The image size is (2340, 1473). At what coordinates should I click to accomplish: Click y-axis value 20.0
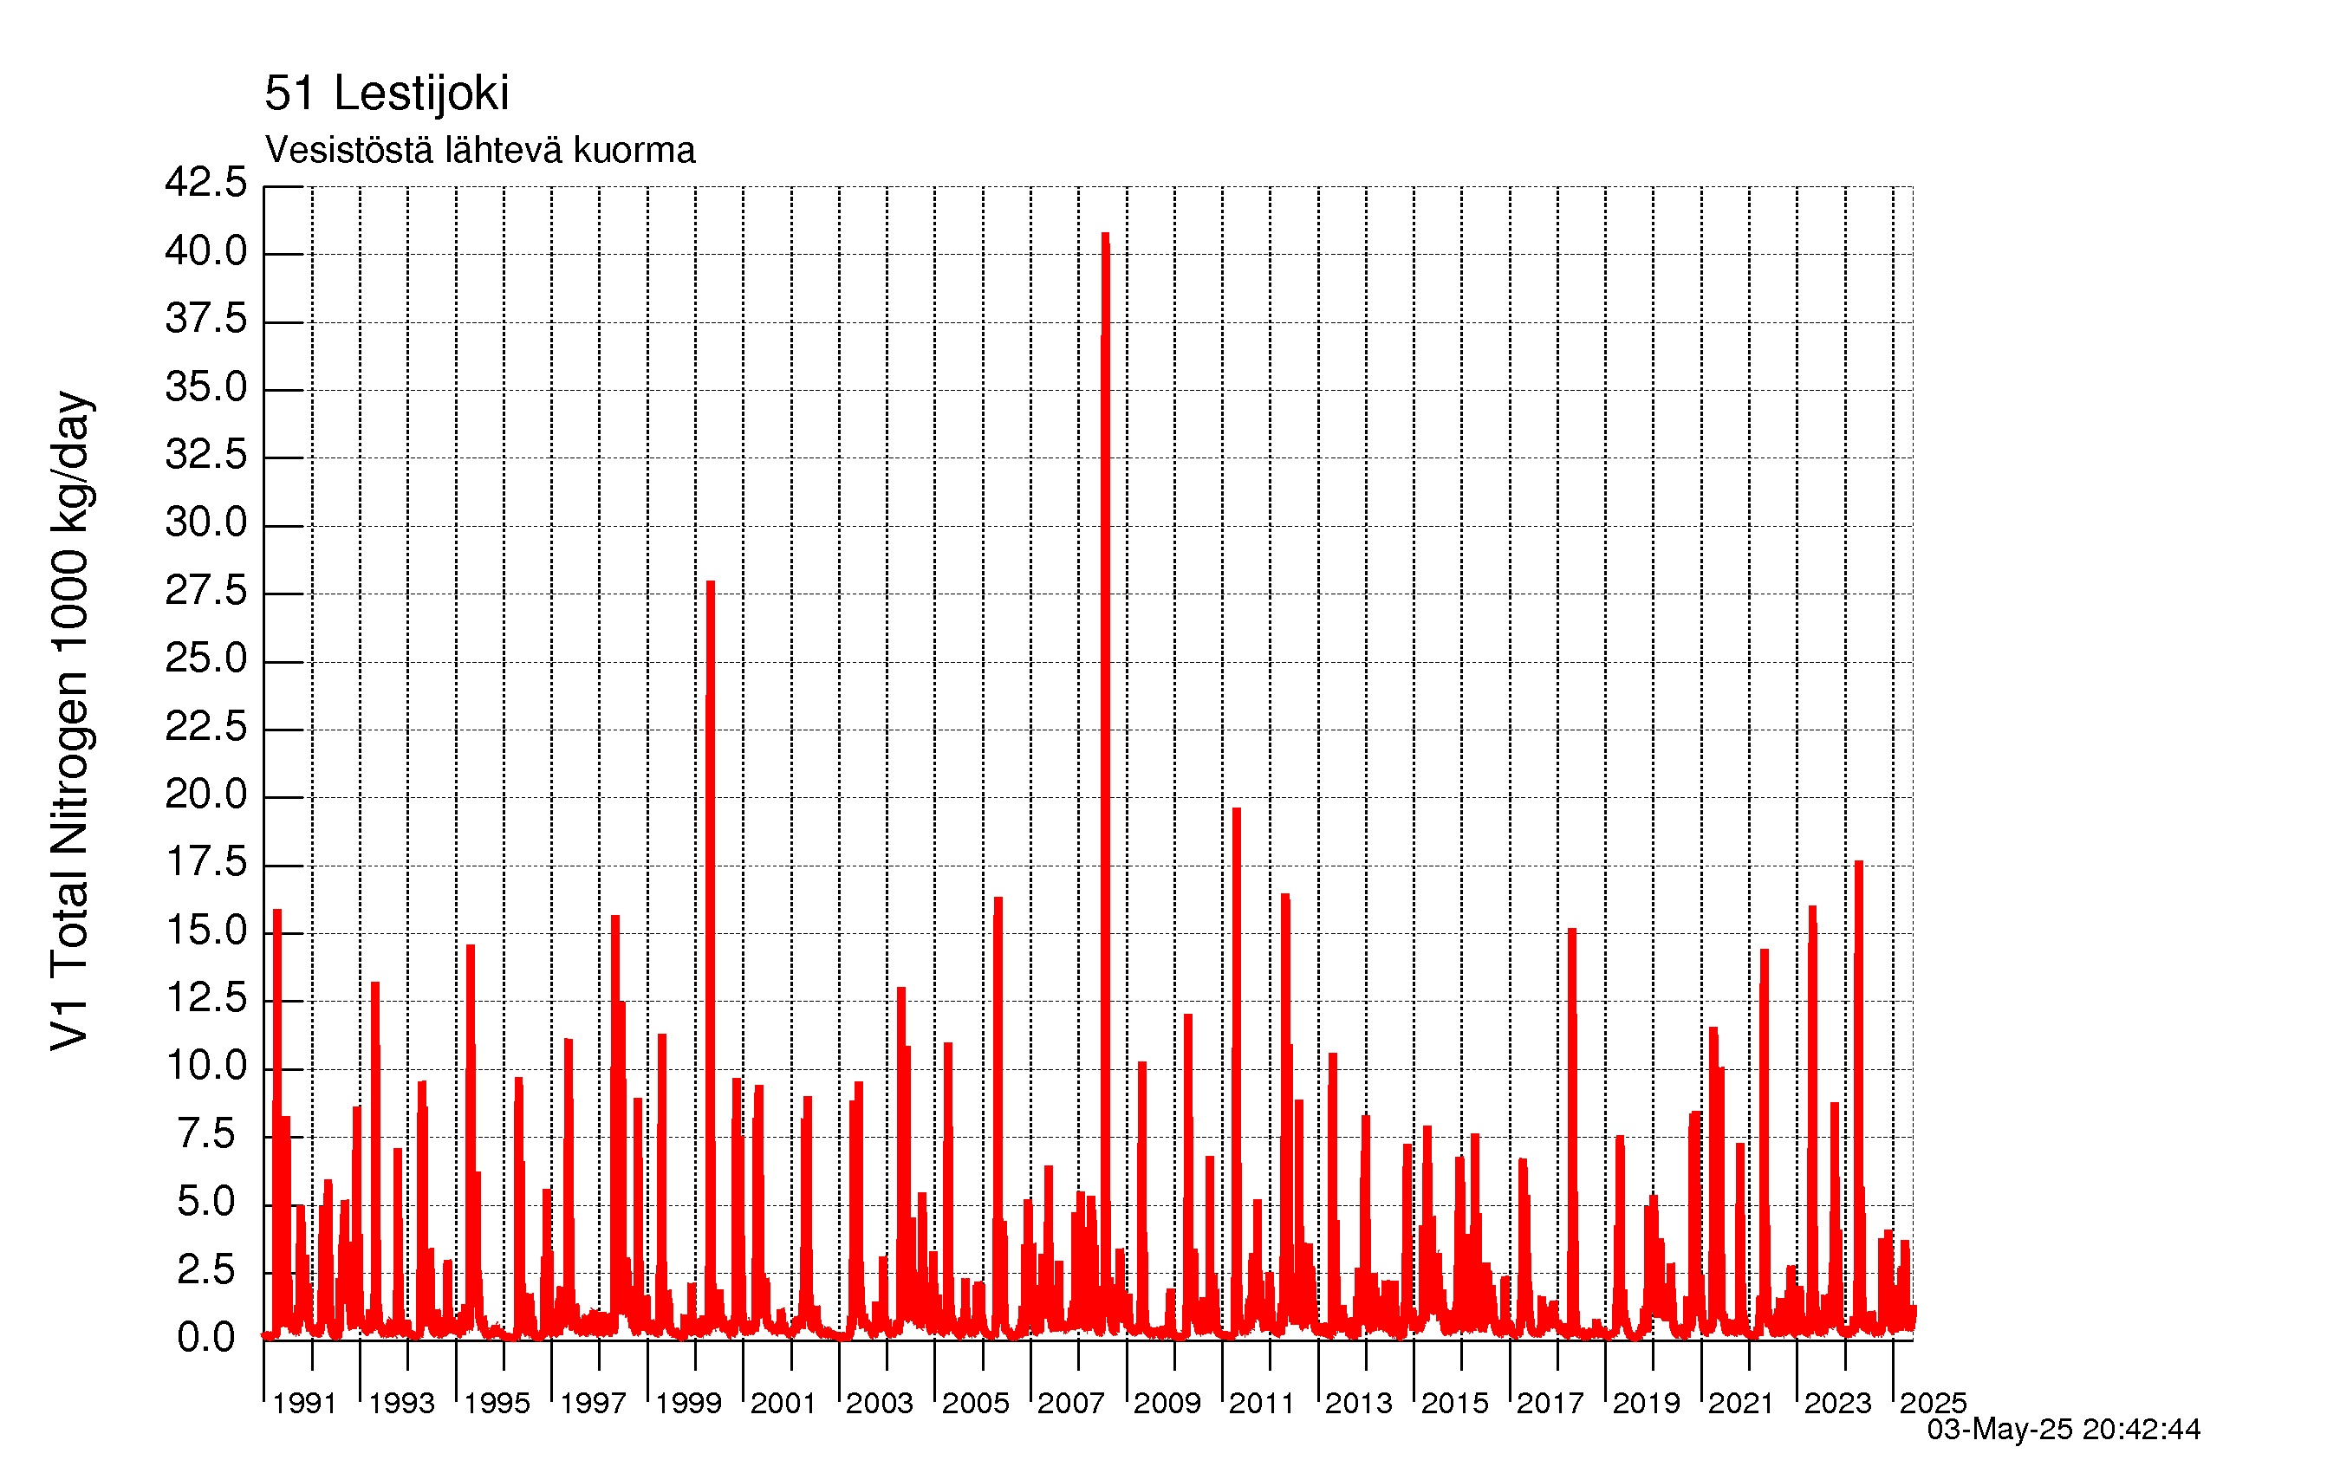click(206, 795)
